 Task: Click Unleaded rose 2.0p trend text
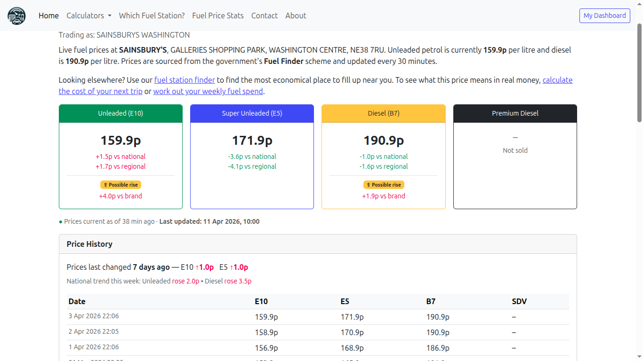pos(171,281)
